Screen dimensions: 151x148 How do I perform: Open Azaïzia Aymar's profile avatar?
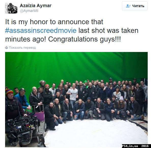coord(11,8)
